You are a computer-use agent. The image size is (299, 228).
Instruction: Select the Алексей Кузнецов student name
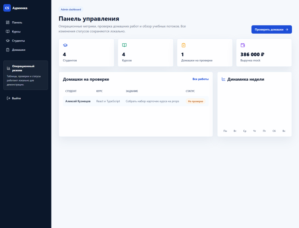pos(78,101)
